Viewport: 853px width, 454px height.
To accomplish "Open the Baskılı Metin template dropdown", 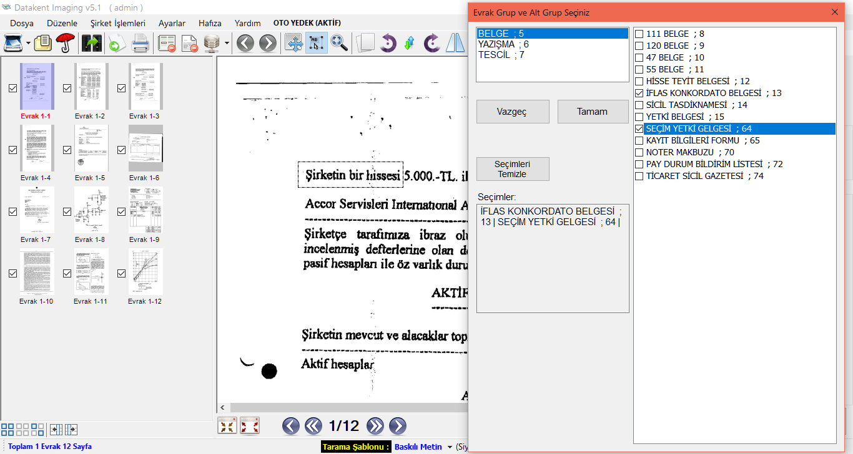I will click(449, 447).
